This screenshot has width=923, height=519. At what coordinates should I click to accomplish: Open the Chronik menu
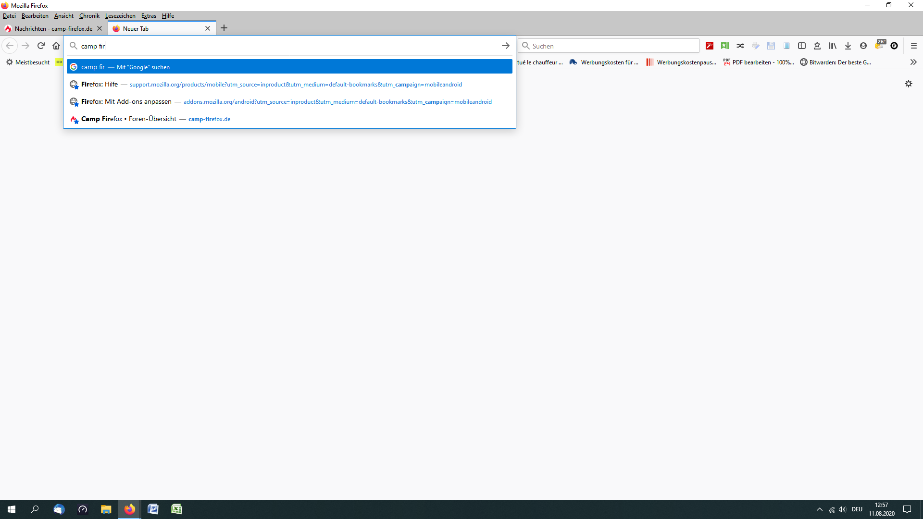click(89, 16)
